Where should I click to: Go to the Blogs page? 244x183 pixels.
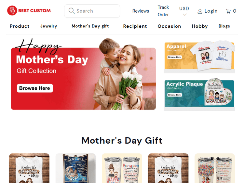pos(224,26)
